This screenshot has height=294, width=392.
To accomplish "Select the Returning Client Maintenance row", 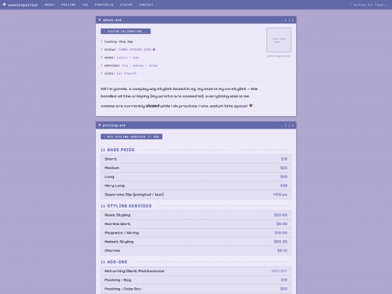I will coord(196,271).
